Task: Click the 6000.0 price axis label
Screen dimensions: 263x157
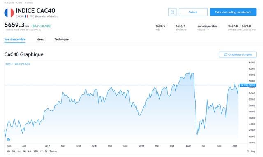Action: [x=252, y=75]
